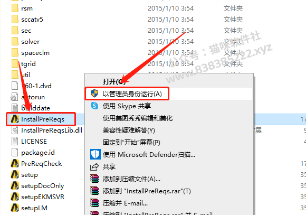Select the InstallPreReqs ANSYS application icon
Viewport: 306px width, 215px height.
(15, 119)
